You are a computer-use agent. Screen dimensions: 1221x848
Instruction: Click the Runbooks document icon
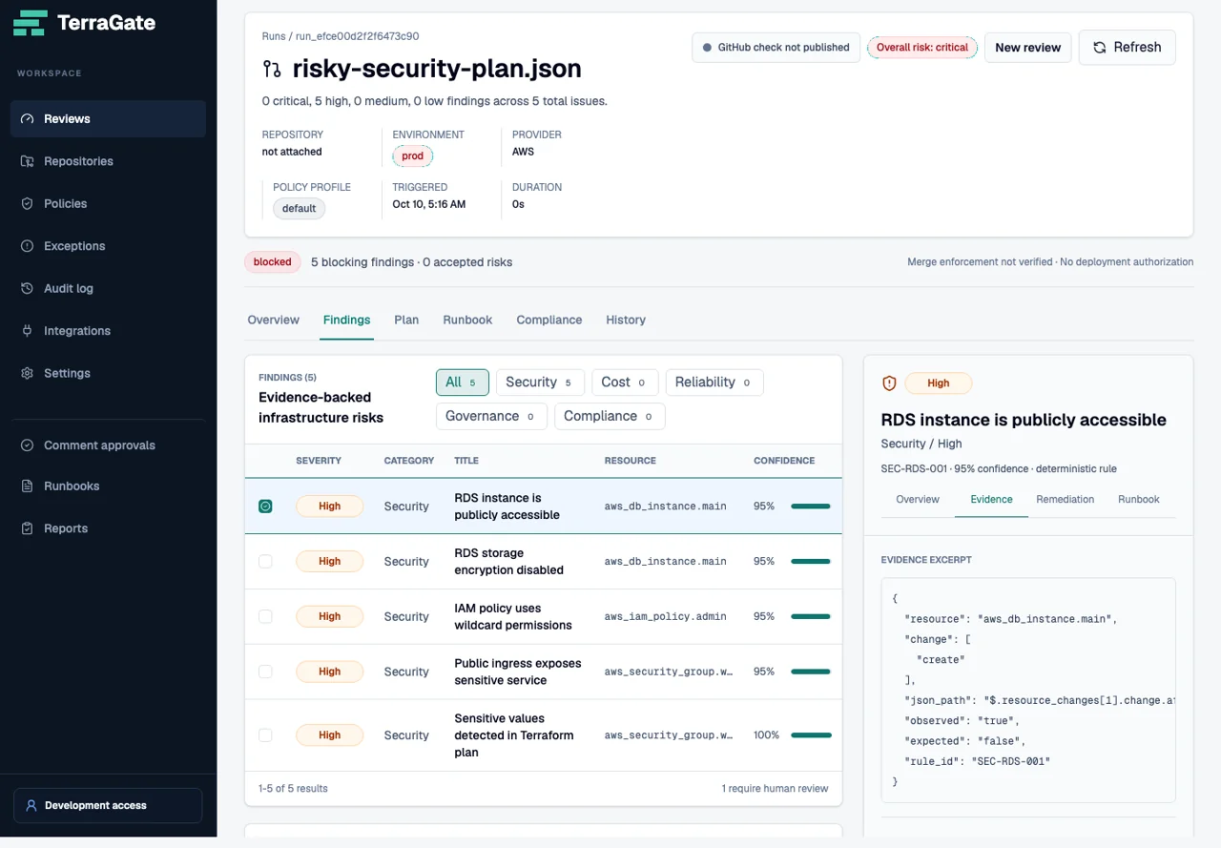click(27, 486)
